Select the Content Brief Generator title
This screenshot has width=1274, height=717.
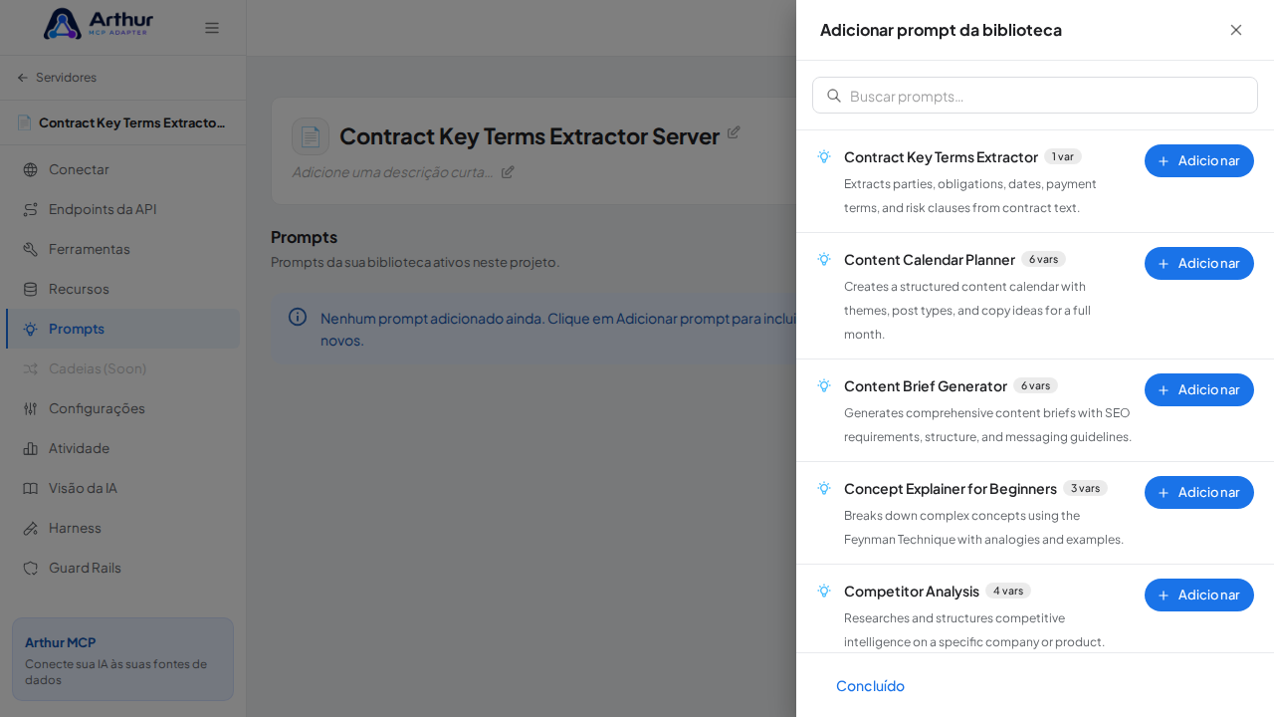pyautogui.click(x=926, y=385)
